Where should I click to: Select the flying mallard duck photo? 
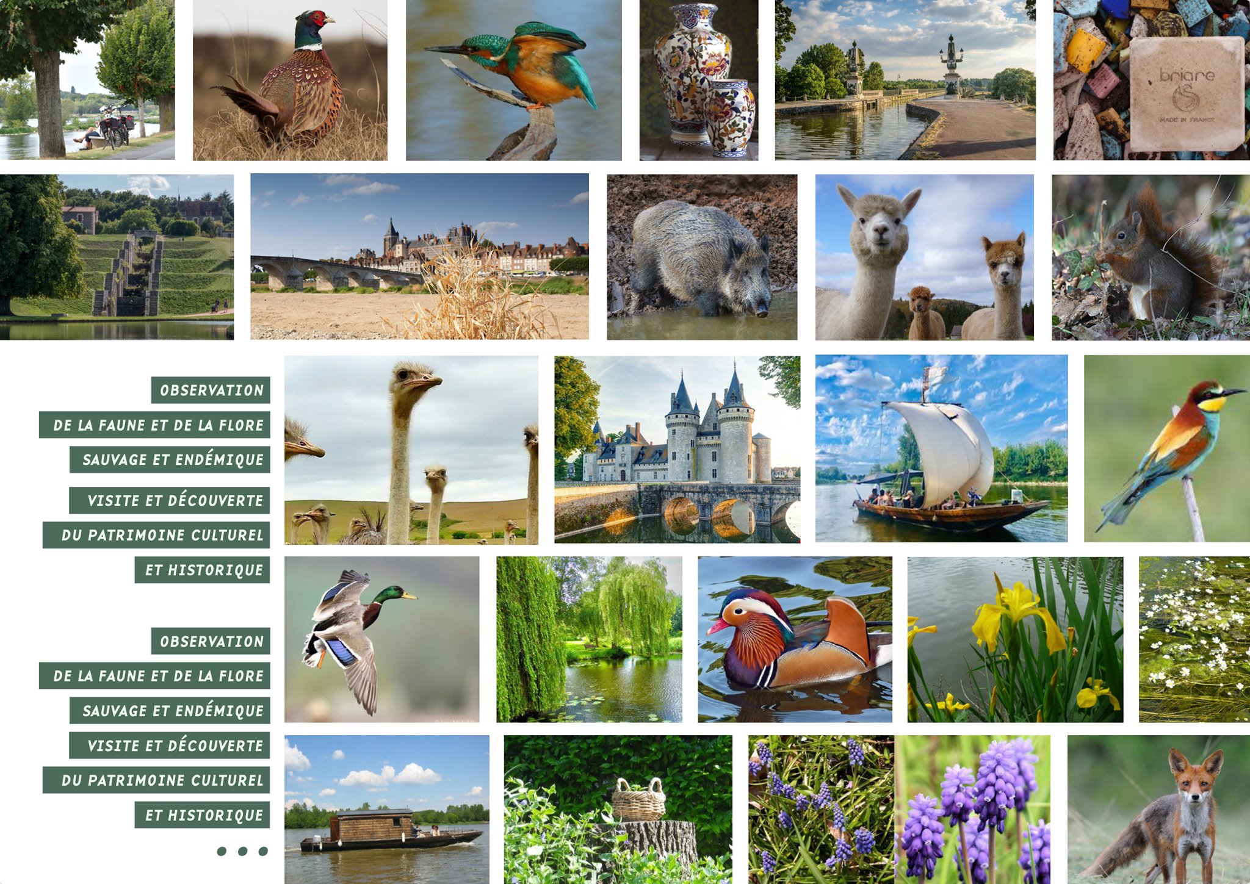coord(381,639)
